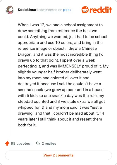Click the orange upvote arrow icon
This screenshot has height=165, width=117.
(x=7, y=143)
